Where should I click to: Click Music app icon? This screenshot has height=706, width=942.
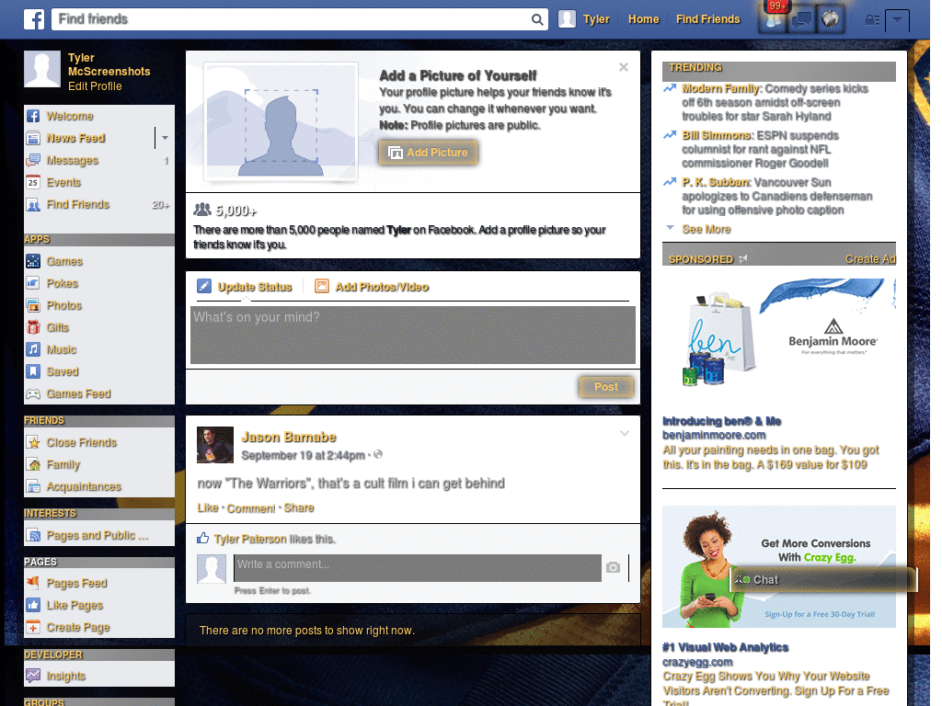point(33,349)
